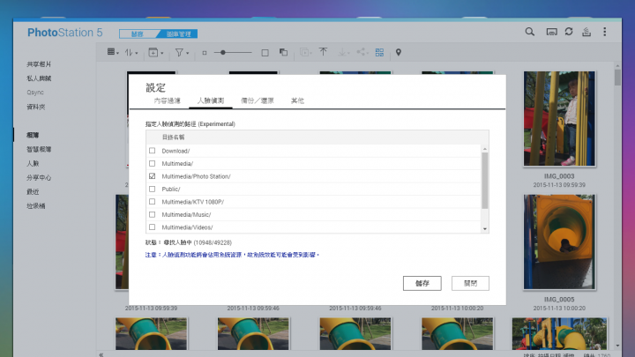The image size is (635, 357).
Task: Open the add-to-album dropdown
Action: (156, 52)
